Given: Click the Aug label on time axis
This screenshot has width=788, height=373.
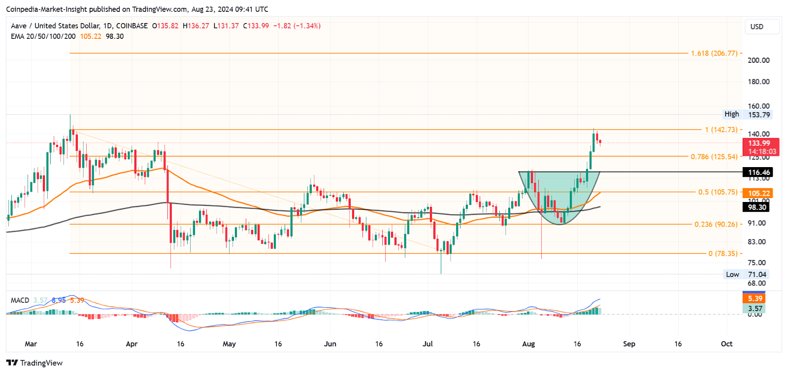Looking at the screenshot, I should click(x=528, y=344).
